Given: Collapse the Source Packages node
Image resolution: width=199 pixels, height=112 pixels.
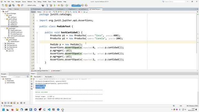Looking at the screenshot, I should coord(3,13).
